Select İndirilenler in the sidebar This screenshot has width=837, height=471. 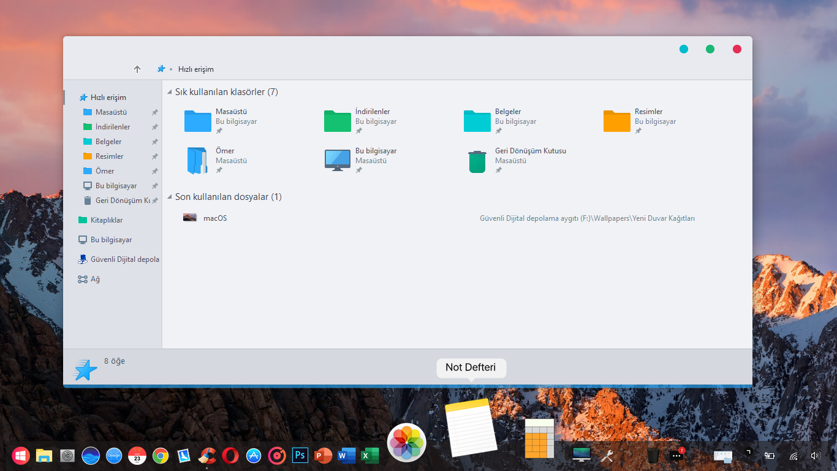pos(113,127)
